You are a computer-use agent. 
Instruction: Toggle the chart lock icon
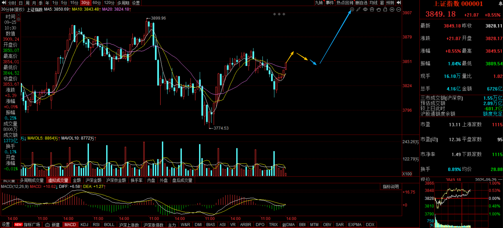(x=385, y=10)
